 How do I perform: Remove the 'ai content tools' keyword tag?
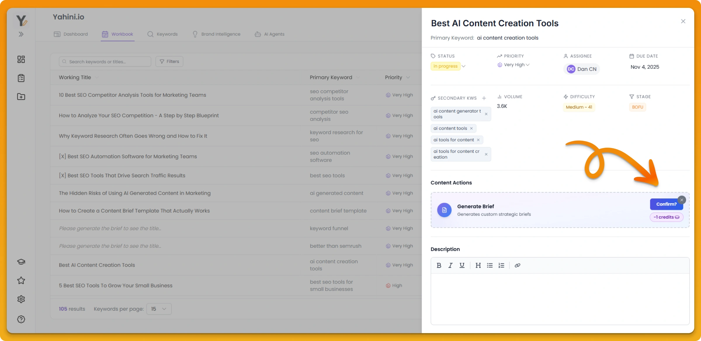point(471,128)
